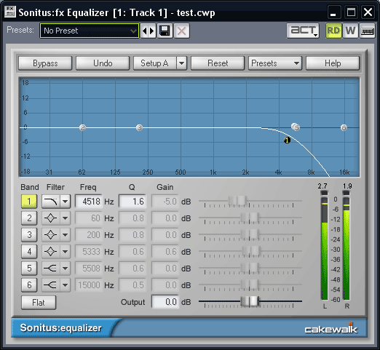Click the Flat button
This screenshot has width=380, height=350.
click(x=39, y=303)
